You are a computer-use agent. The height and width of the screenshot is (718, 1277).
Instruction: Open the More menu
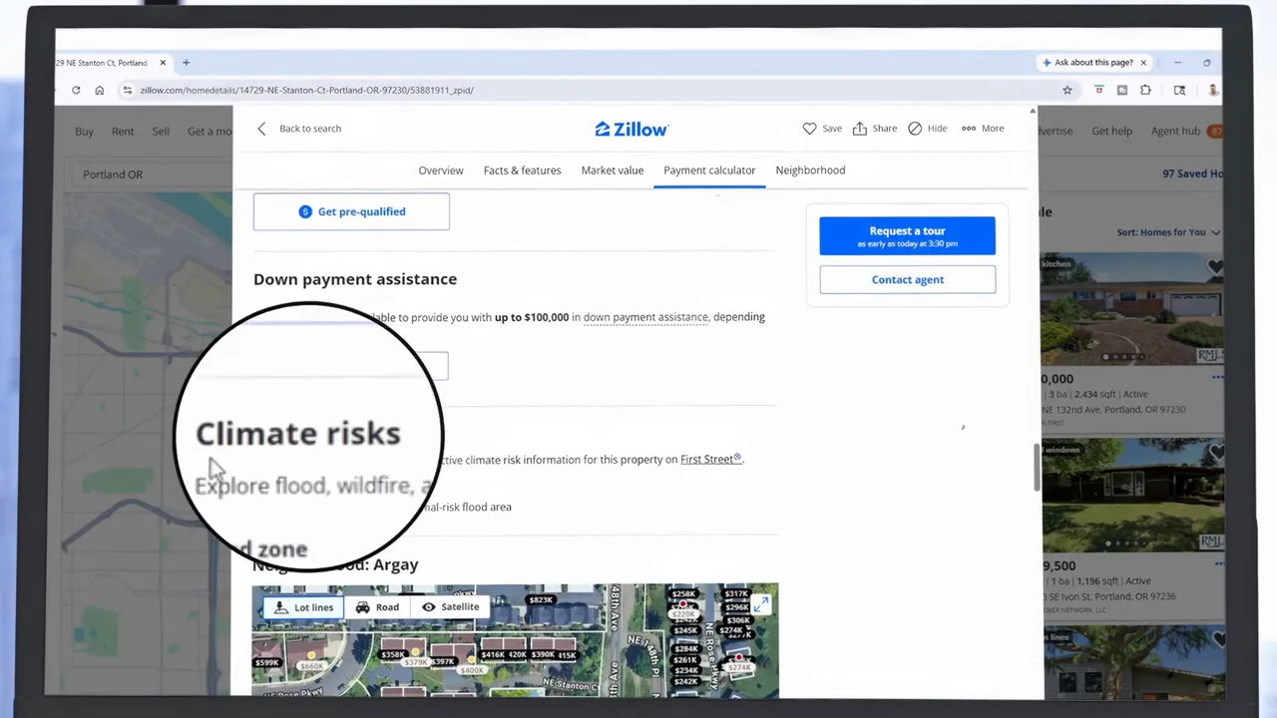[x=983, y=129]
